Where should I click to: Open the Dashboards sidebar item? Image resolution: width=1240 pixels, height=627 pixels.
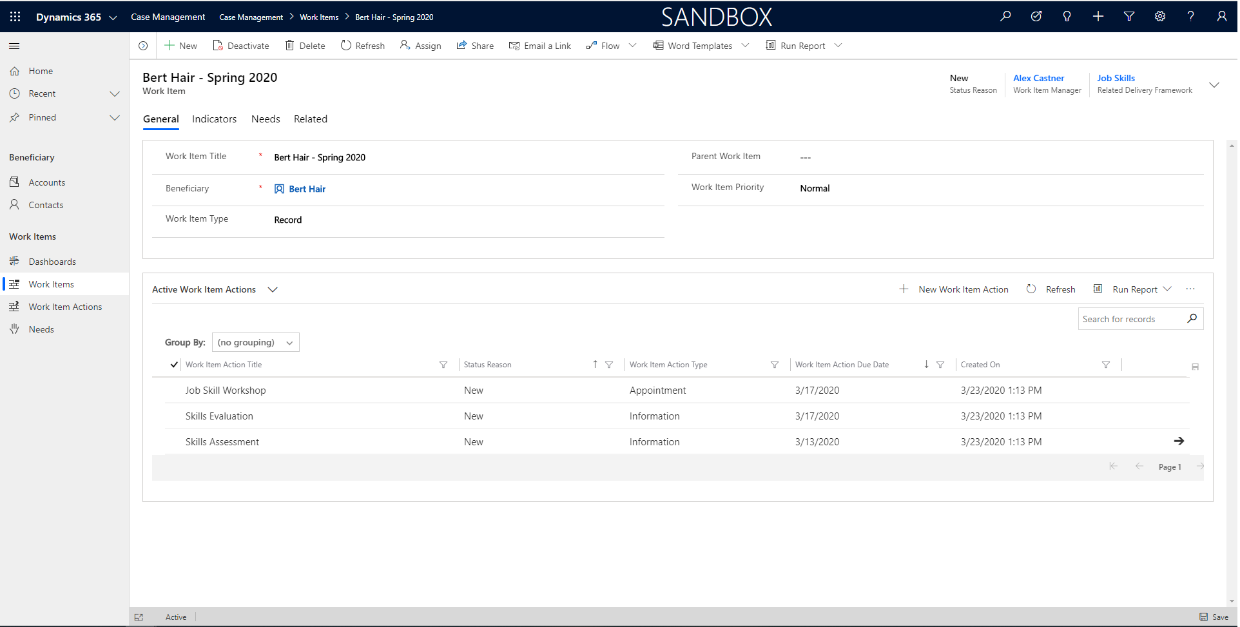[52, 261]
